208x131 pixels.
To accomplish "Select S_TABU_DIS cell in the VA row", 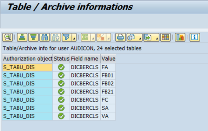I will [27, 116].
